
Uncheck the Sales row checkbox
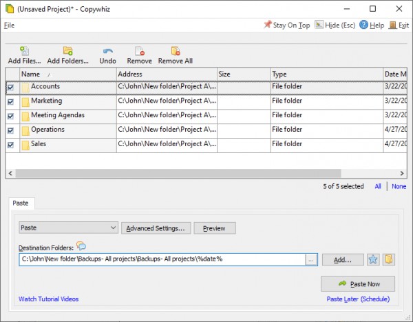(x=10, y=145)
